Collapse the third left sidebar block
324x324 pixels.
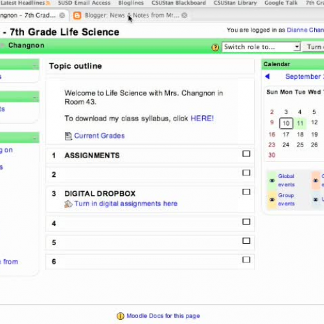click(35, 138)
